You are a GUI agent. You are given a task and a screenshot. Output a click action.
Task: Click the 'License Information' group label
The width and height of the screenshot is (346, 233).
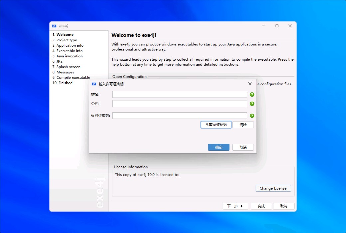point(131,167)
